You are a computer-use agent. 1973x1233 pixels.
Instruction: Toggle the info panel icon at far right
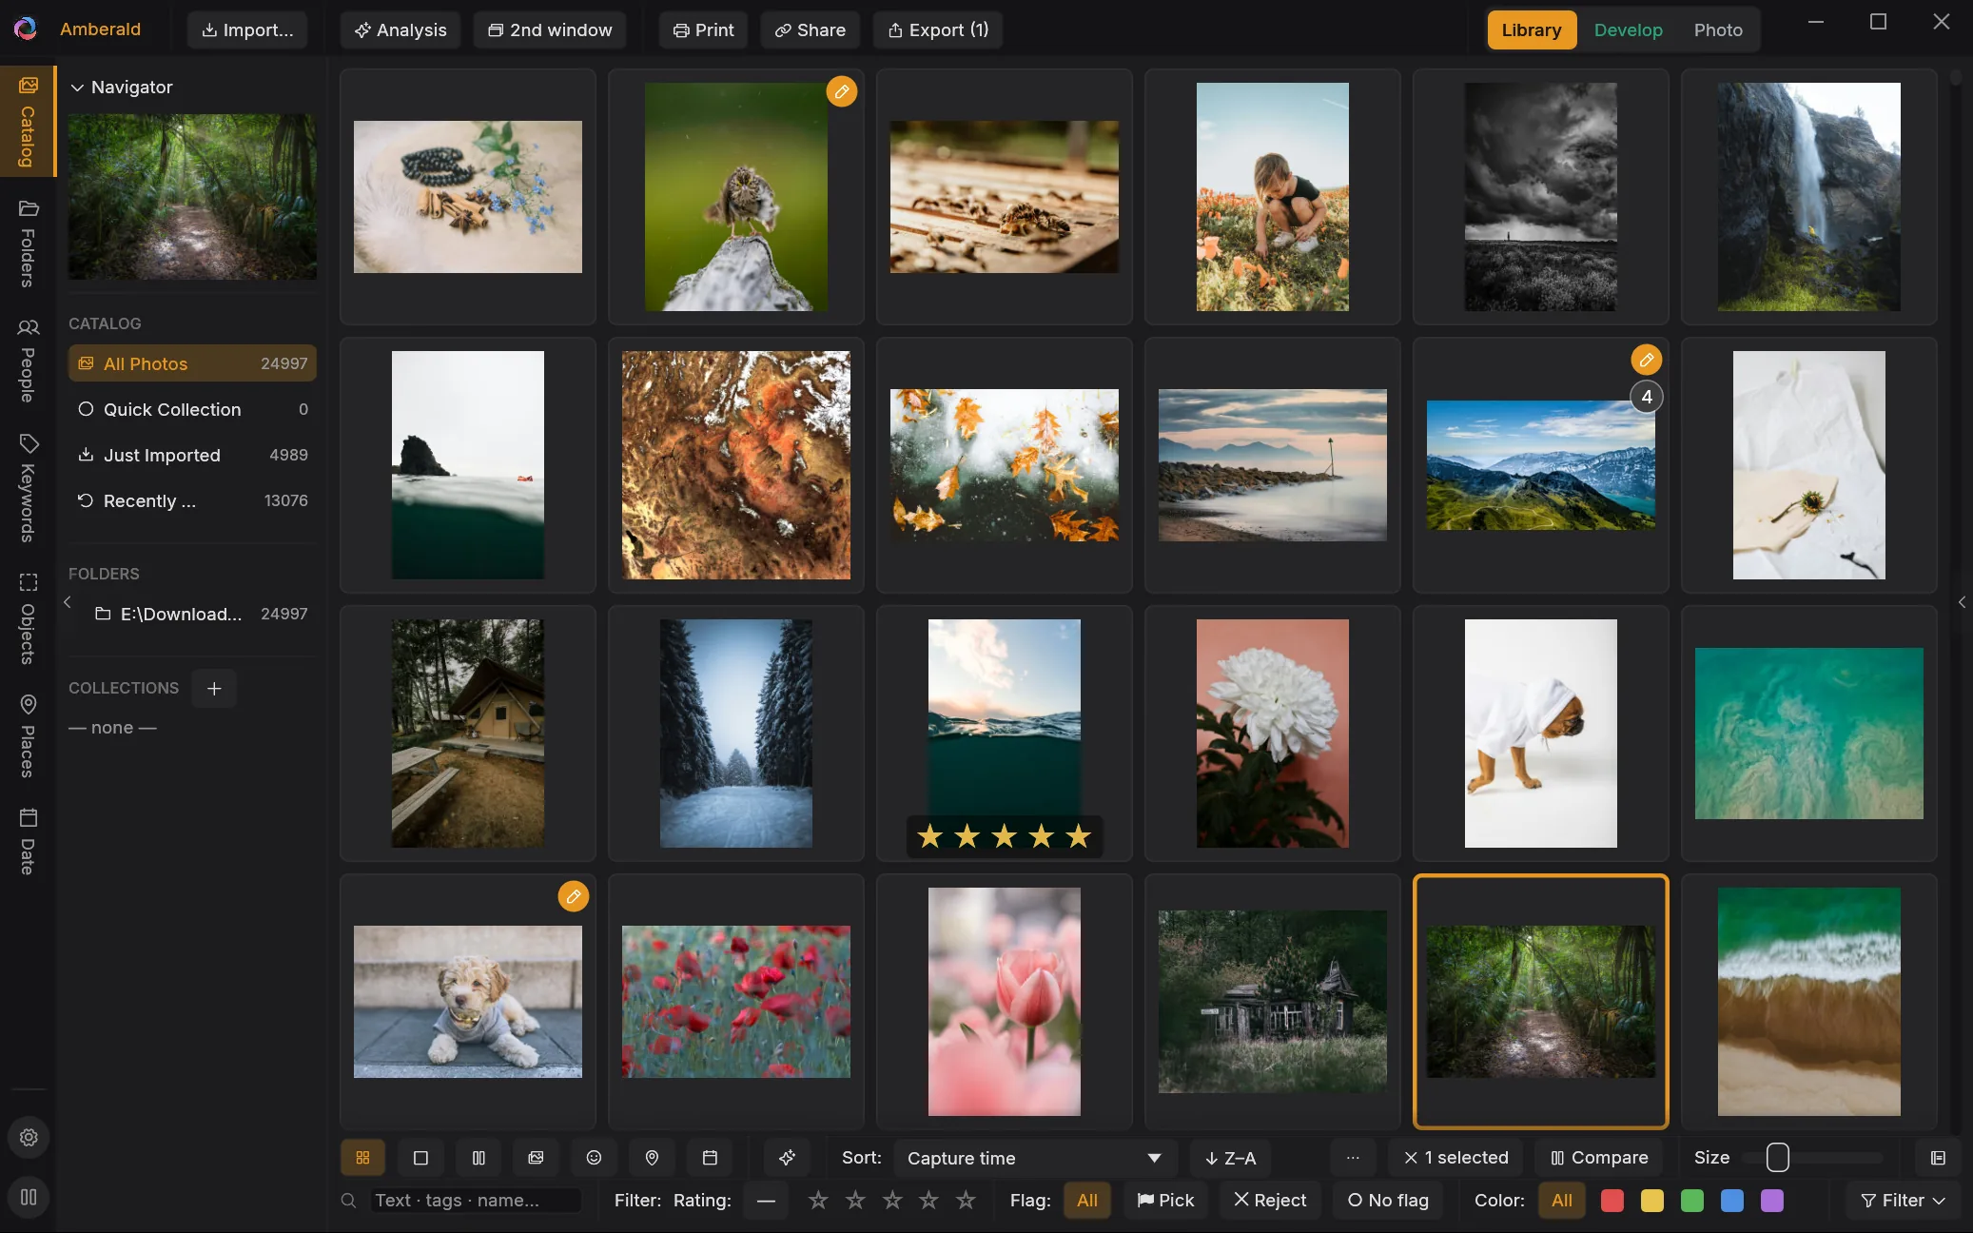coord(1938,1158)
